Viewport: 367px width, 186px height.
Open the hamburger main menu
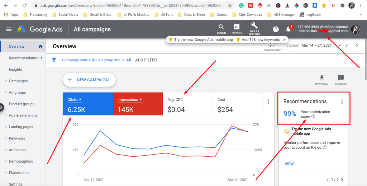9,29
